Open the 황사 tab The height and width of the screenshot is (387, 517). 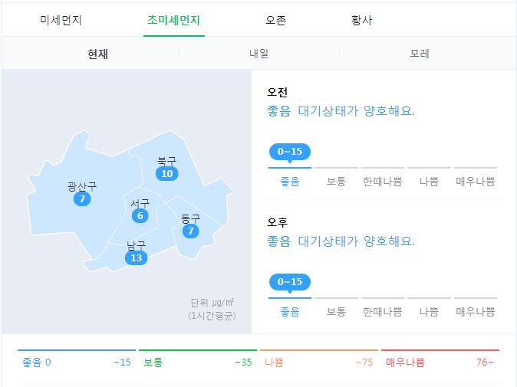(x=362, y=20)
